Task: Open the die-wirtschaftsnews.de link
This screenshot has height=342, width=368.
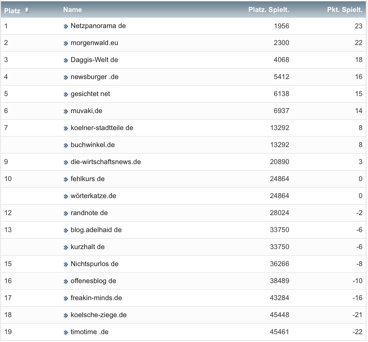Action: (x=106, y=162)
